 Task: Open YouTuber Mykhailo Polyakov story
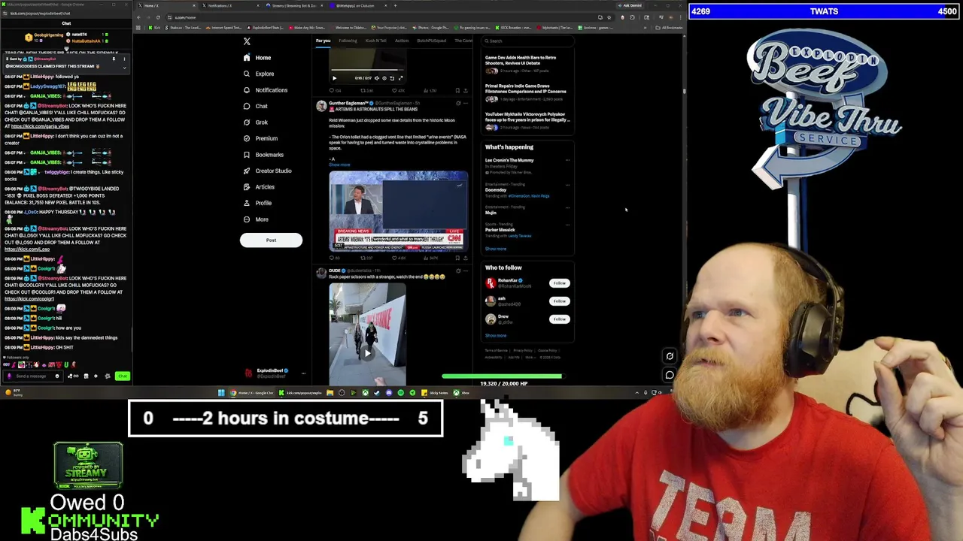[x=526, y=119]
